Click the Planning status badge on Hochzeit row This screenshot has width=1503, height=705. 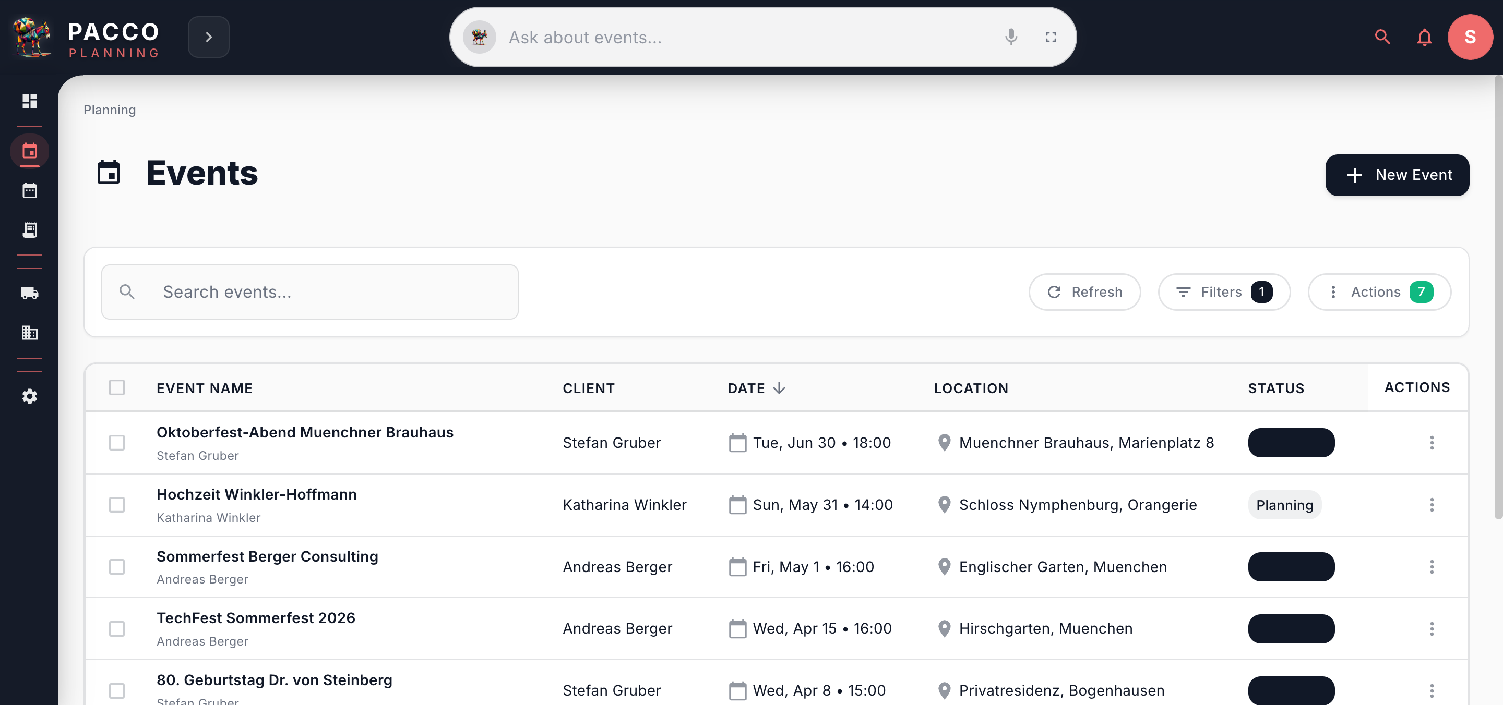click(x=1284, y=505)
